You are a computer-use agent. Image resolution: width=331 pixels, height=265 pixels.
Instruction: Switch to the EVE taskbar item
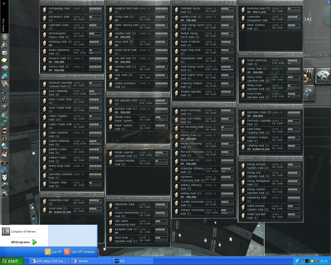[x=133, y=261]
